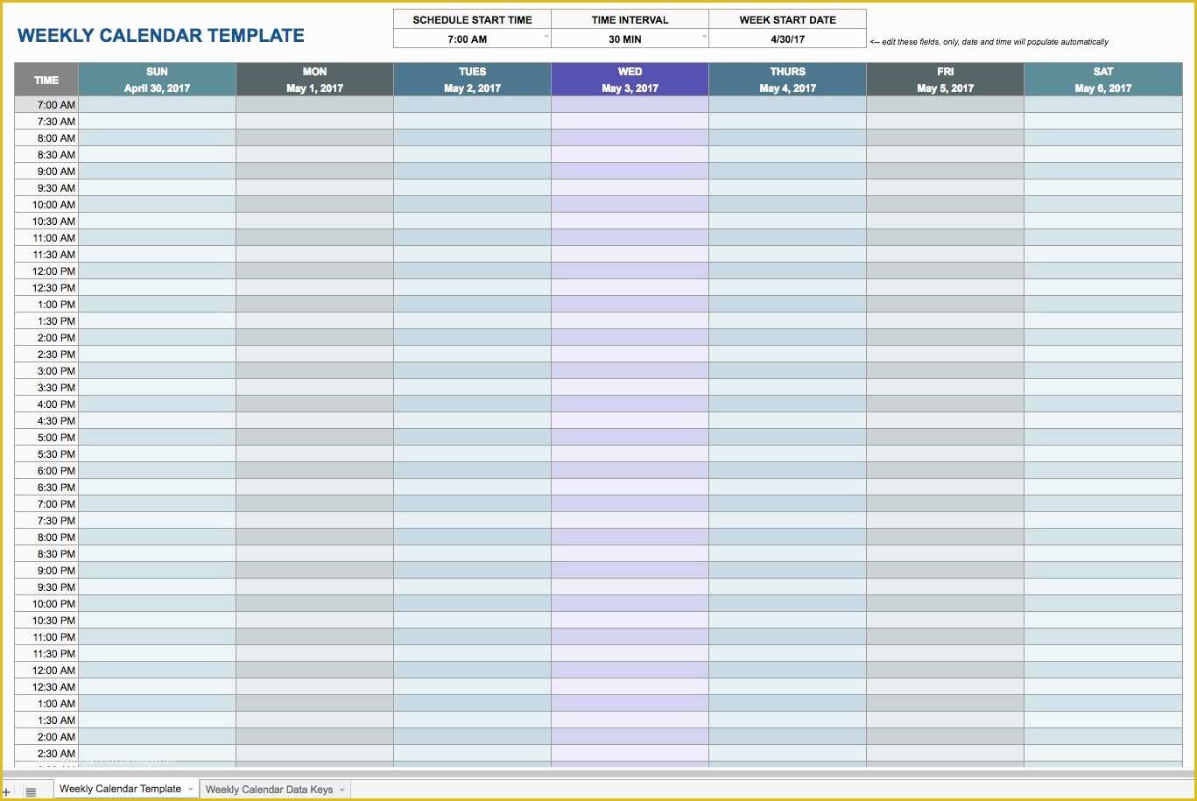Select the SAT column header

tap(1102, 72)
